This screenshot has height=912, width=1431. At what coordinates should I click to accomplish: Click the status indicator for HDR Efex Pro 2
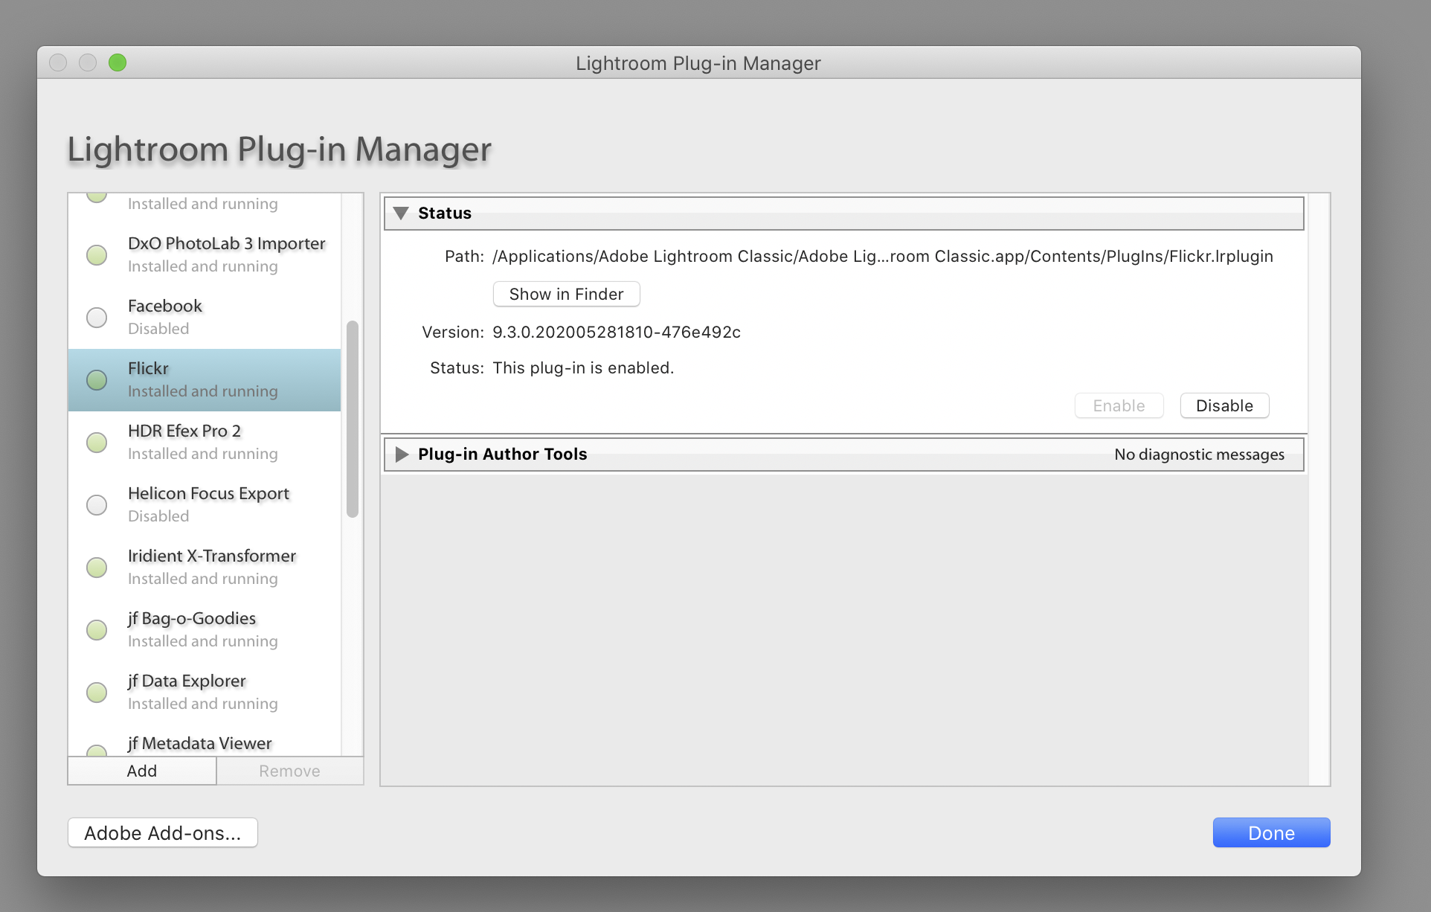pyautogui.click(x=97, y=443)
